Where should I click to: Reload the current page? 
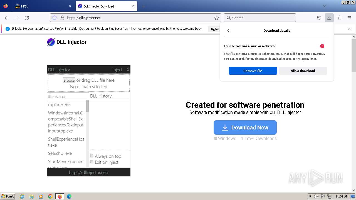(x=27, y=18)
